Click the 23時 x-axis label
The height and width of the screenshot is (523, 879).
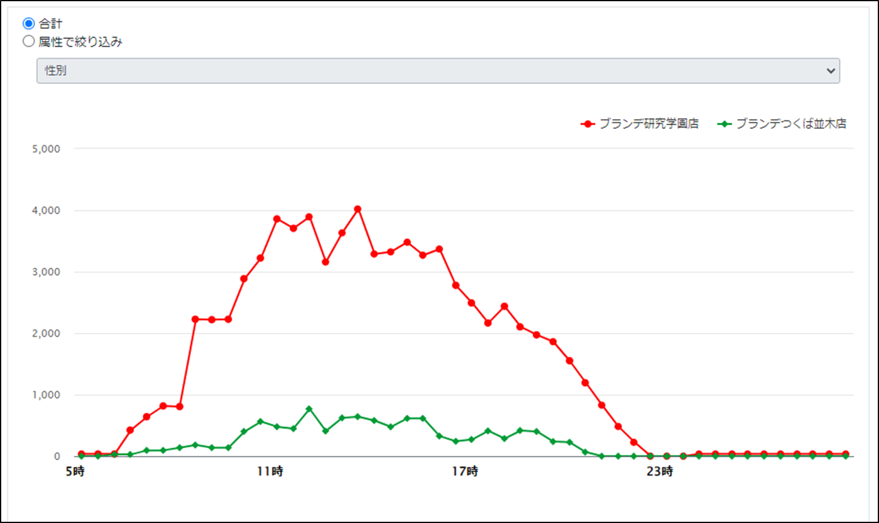659,472
